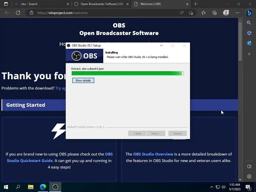Screen dimensions: 256x192
Task: Open sidebar settings gear
Action: tap(249, 176)
